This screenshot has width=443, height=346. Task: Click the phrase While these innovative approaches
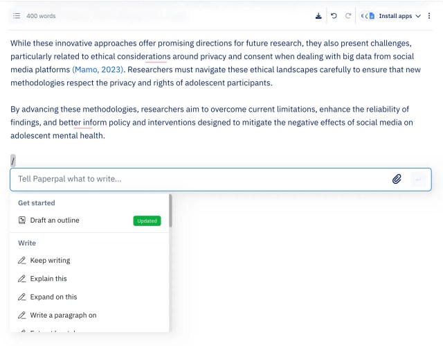pos(73,43)
